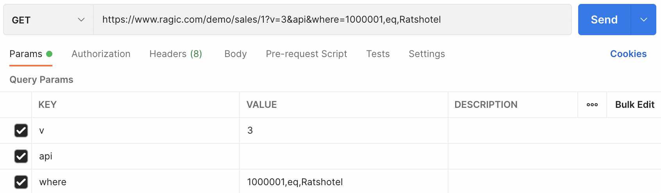The height and width of the screenshot is (193, 661).
Task: Click the empty 'api' value cell
Action: click(x=343, y=156)
